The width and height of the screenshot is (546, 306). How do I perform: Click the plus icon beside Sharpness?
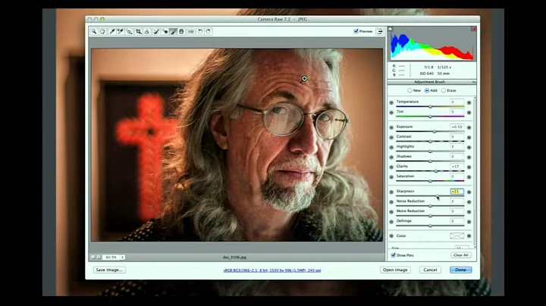click(x=469, y=192)
